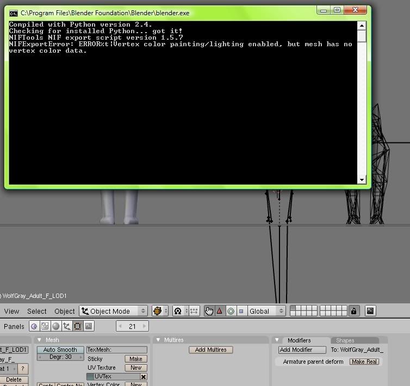This screenshot has width=410, height=386.
Task: Toggle the layer lock icon
Action: pyautogui.click(x=354, y=311)
